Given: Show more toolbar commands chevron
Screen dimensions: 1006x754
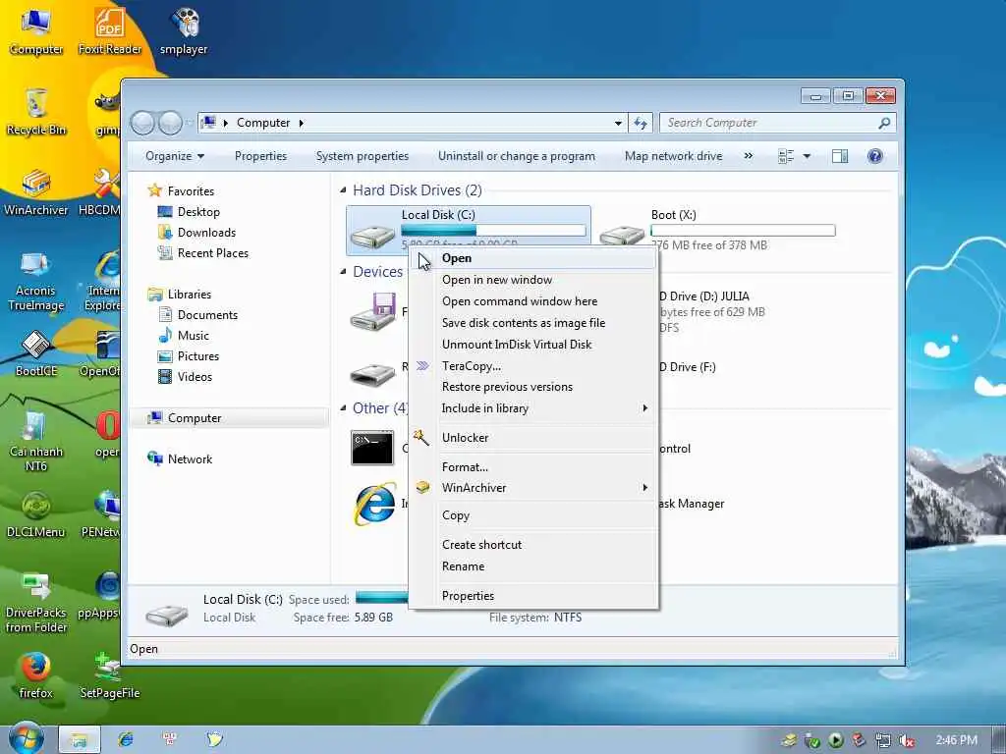Looking at the screenshot, I should coord(748,156).
